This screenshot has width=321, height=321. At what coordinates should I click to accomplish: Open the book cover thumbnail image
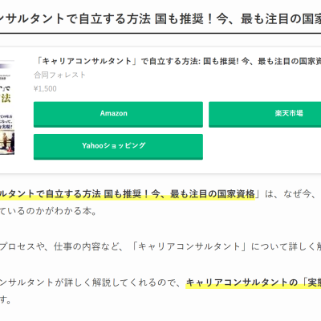click(x=7, y=108)
